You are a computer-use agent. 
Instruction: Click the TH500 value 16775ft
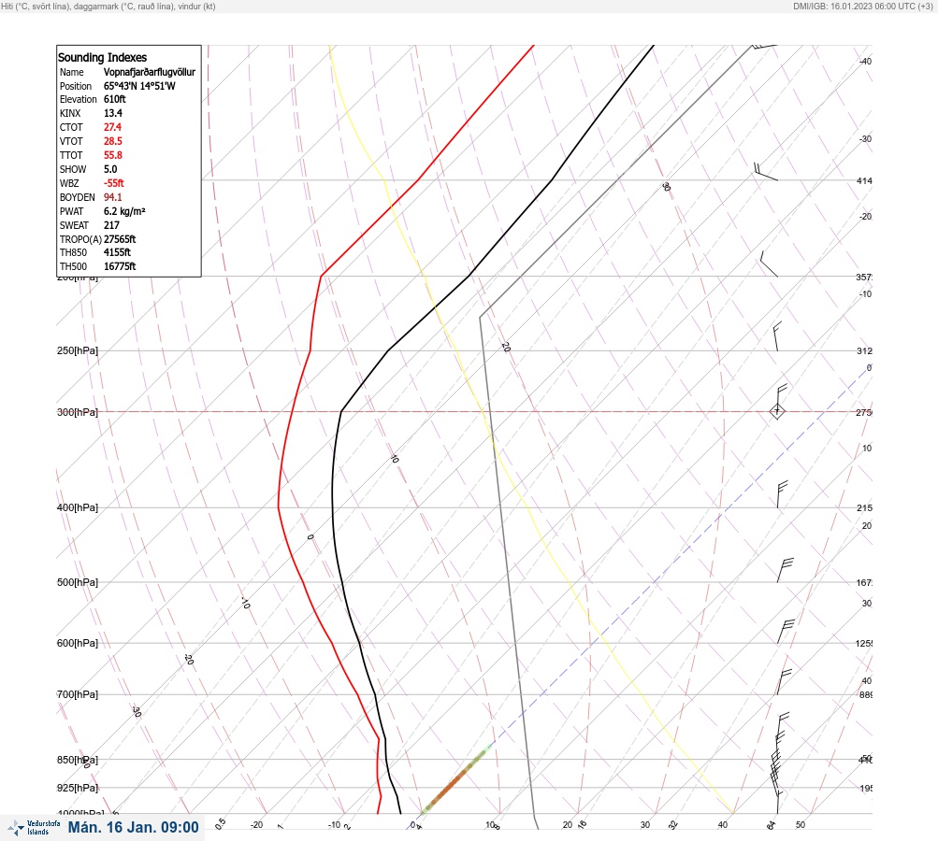pyautogui.click(x=120, y=266)
